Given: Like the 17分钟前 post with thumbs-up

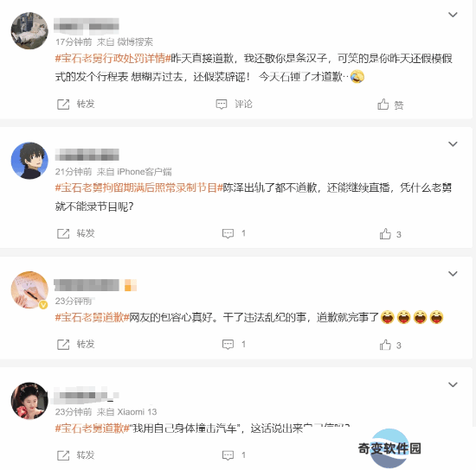Looking at the screenshot, I should point(383,105).
